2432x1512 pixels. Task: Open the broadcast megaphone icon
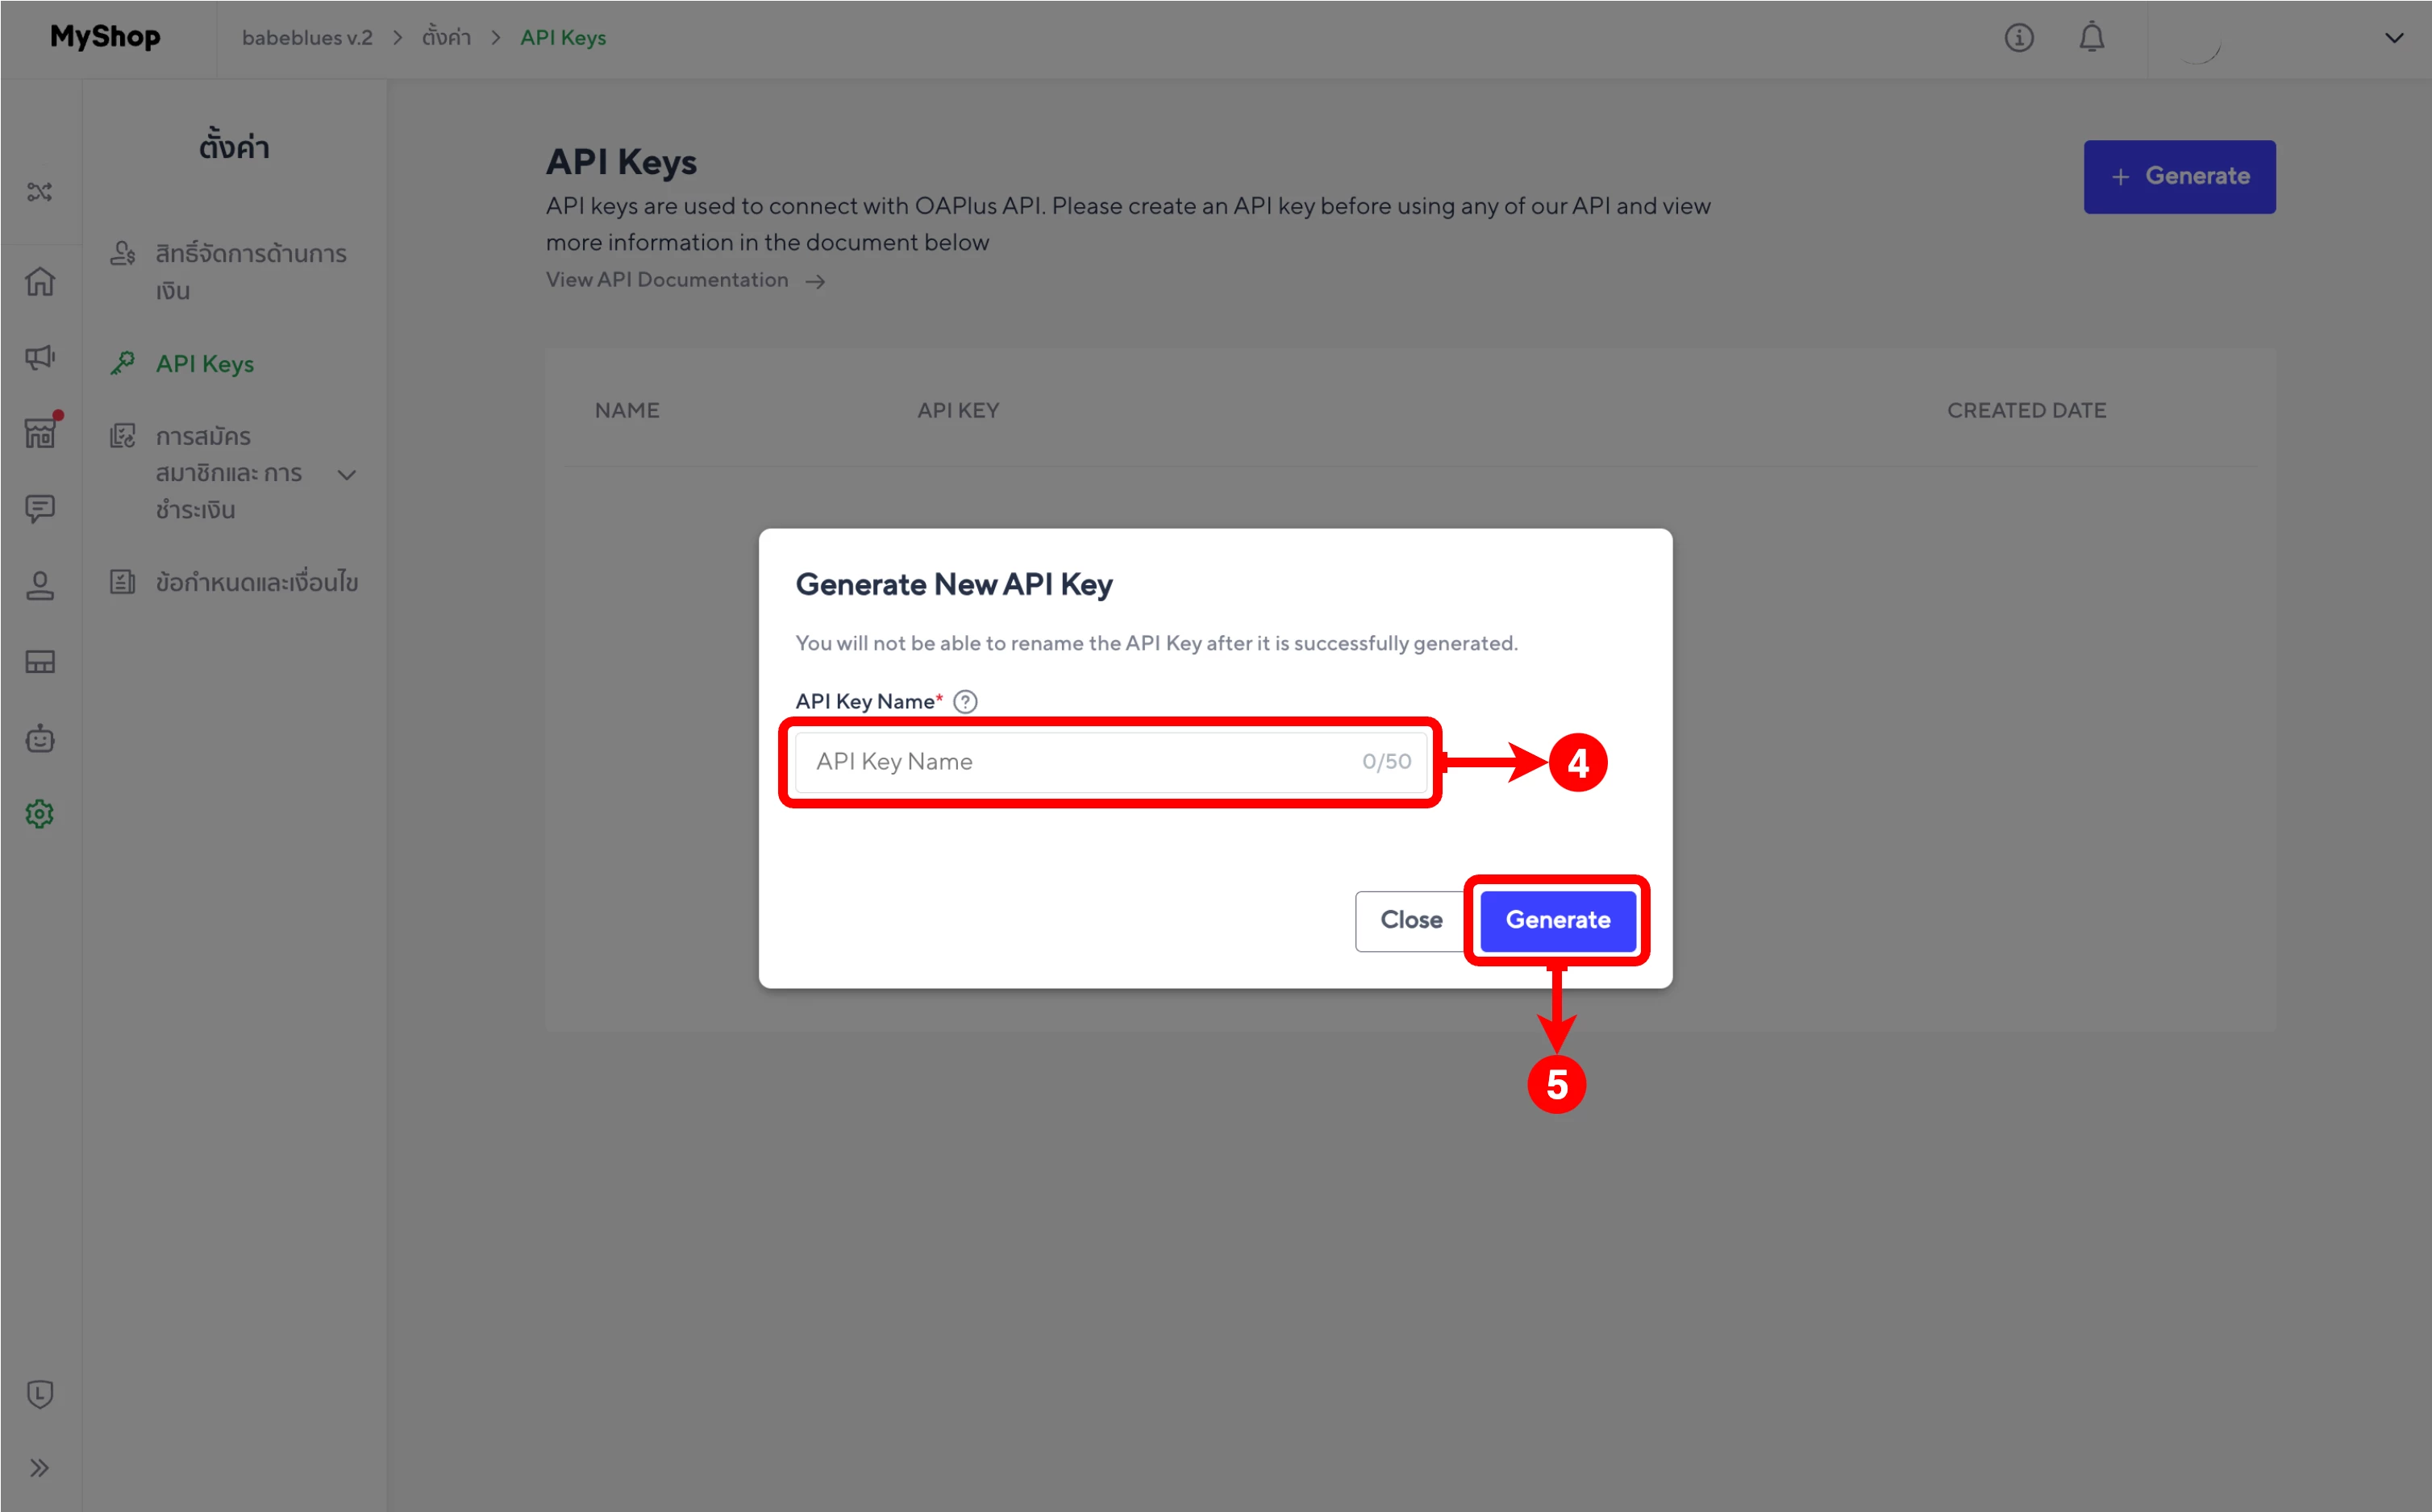click(x=40, y=357)
